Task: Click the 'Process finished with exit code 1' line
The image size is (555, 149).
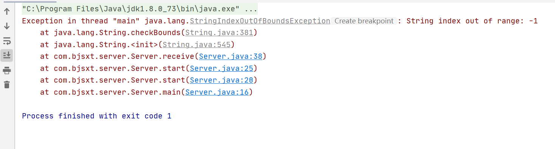Action: (97, 116)
